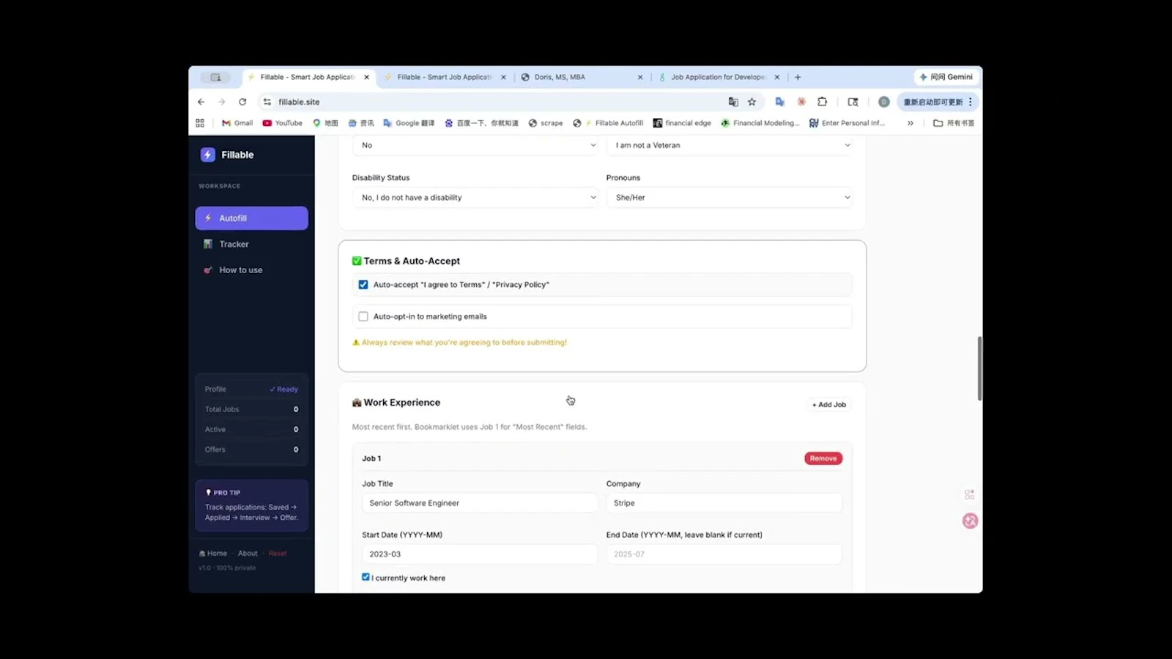Open the Google Translate page icon in address bar
1172x659 pixels.
pyautogui.click(x=733, y=102)
